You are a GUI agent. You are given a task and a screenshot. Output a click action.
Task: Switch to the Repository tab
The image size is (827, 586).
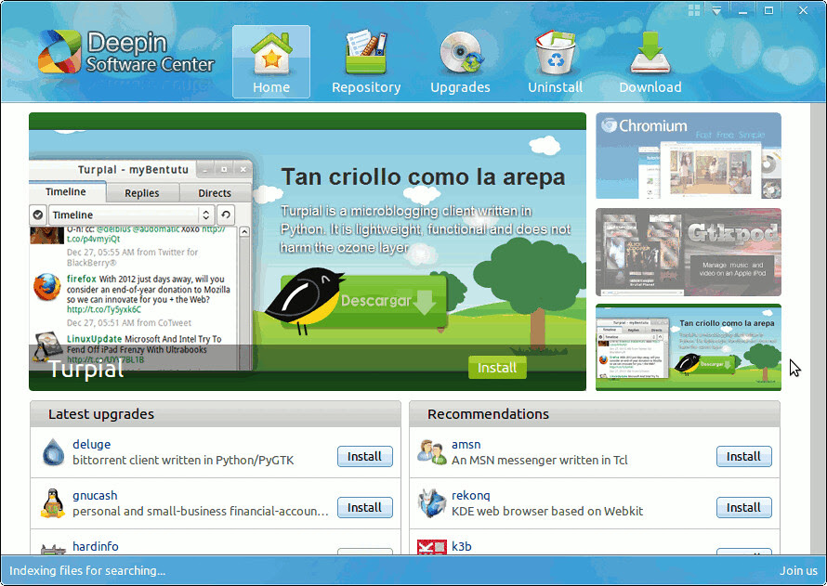366,59
